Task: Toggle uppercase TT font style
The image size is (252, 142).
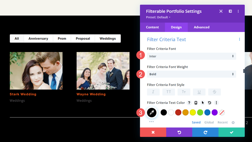Action: point(169,92)
